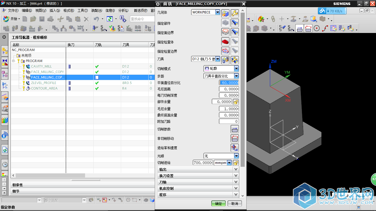Open the File (文件) menu
Image resolution: width=376 pixels, height=211 pixels.
click(13, 10)
